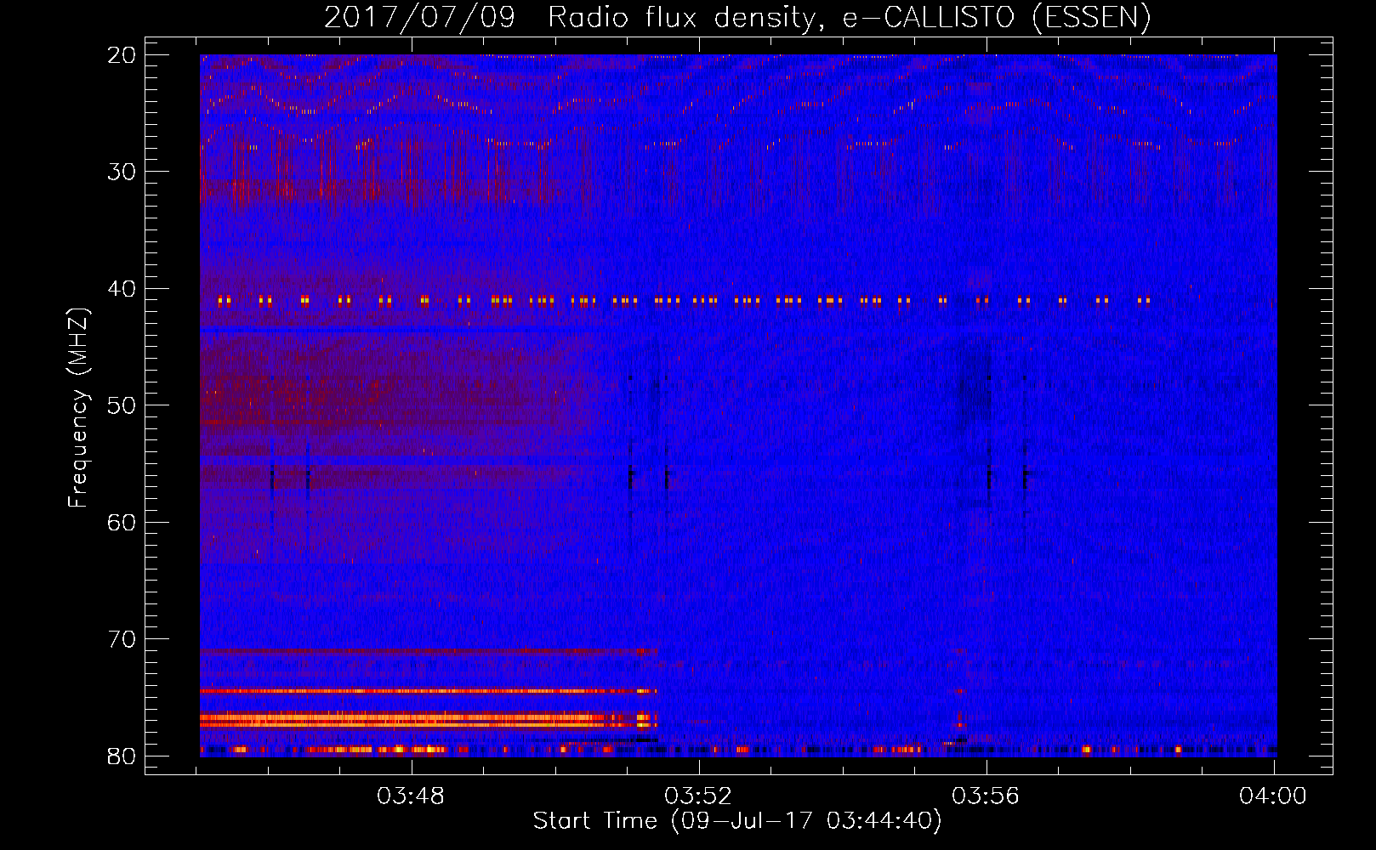Click the frequency tick label 20
1376x850 pixels.
click(122, 55)
